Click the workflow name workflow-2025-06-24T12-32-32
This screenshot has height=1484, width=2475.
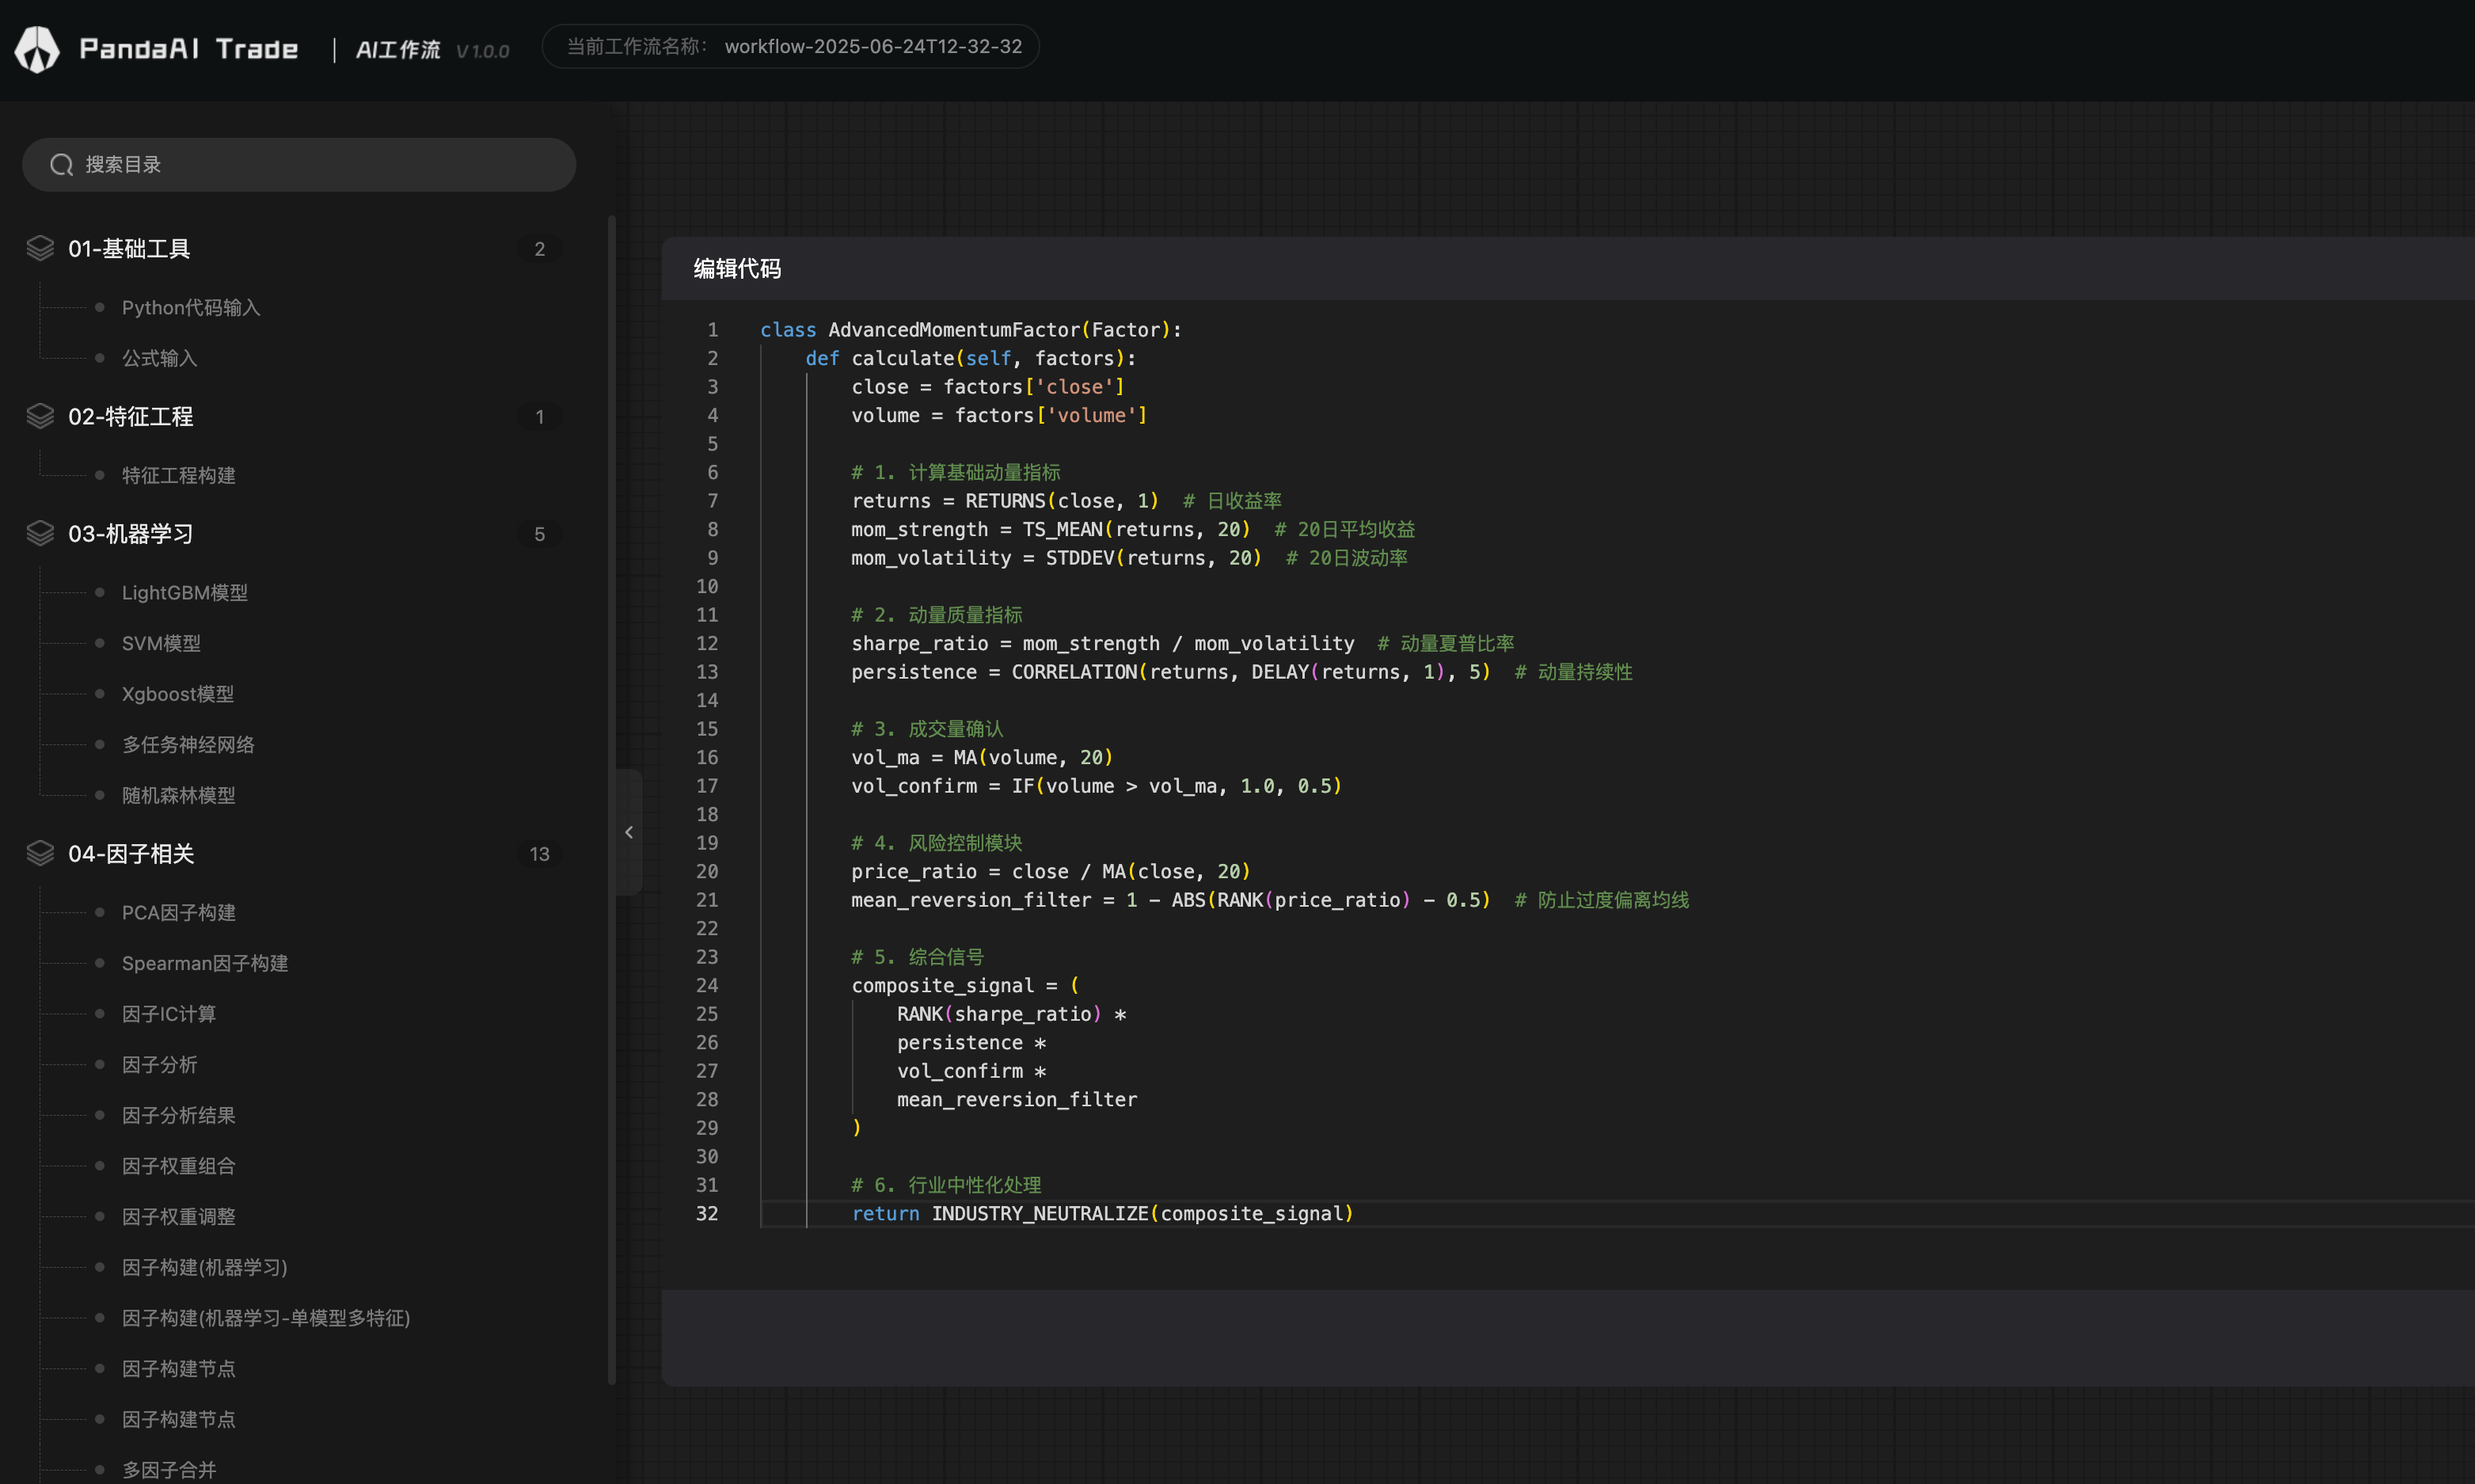(873, 46)
